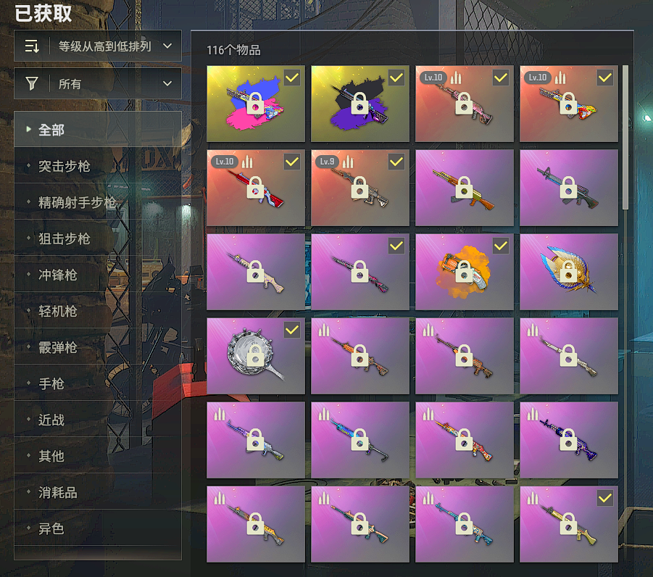Click the item grid vertical scrollbar

coord(625,138)
